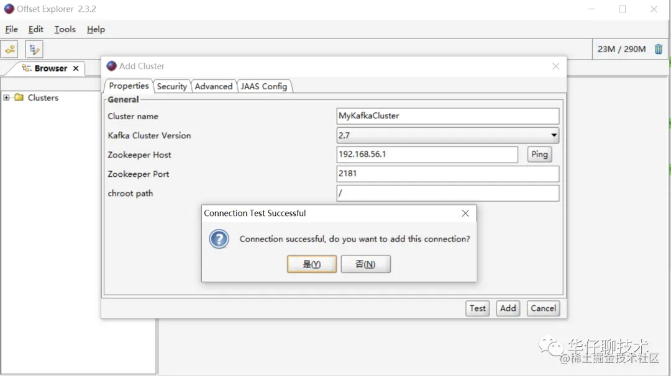Select the Properties tab

tap(129, 86)
